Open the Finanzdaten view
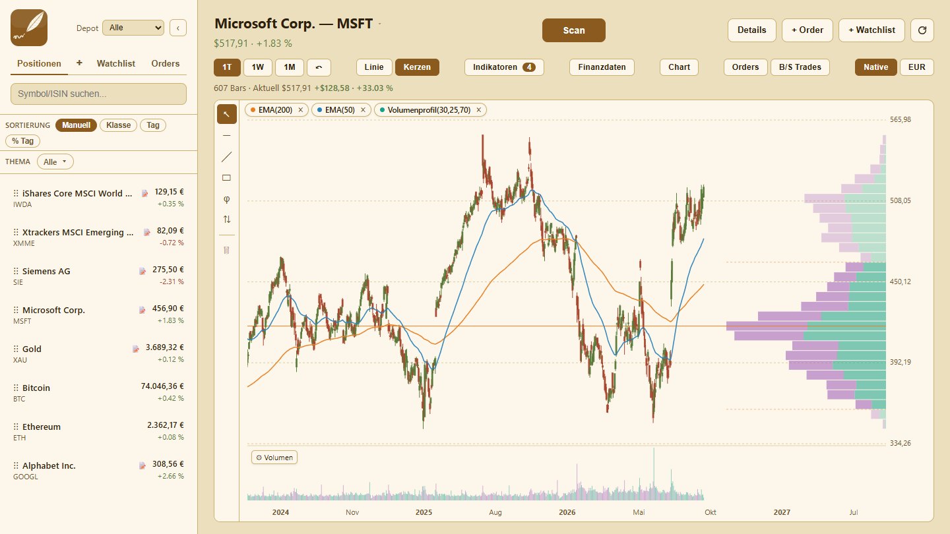Screen dimensions: 950x534 [602, 67]
